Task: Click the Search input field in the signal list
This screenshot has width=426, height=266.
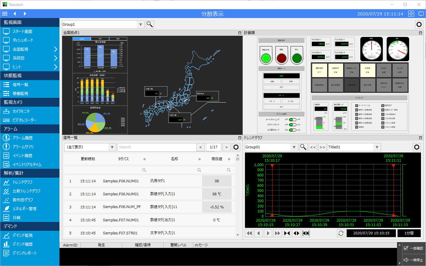Action: click(x=157, y=147)
